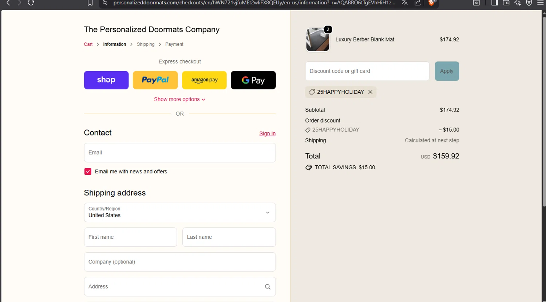The height and width of the screenshot is (302, 546).
Task: Open Leo AI sparkle icon
Action: pyautogui.click(x=518, y=3)
